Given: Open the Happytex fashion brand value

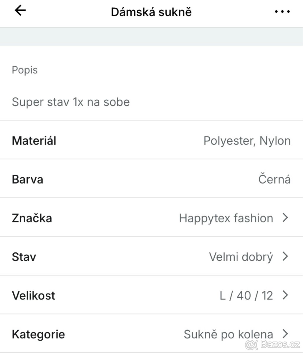Looking at the screenshot, I should (226, 218).
